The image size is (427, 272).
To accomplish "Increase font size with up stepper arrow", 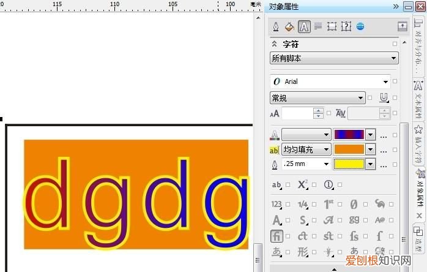I will click(x=318, y=110).
